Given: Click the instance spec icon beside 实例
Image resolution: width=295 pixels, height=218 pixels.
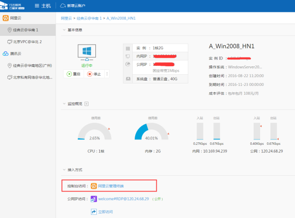Looking at the screenshot, I should [128, 48].
